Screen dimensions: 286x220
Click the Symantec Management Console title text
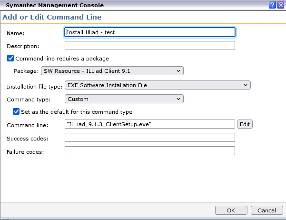[55, 5]
